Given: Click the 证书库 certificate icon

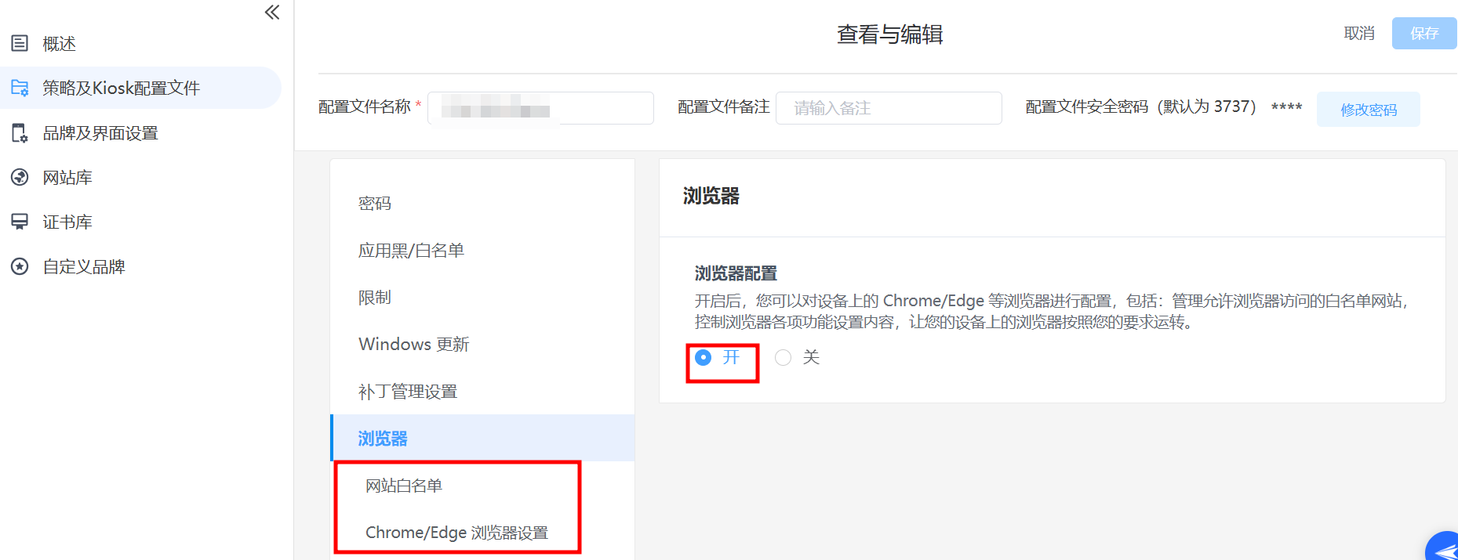Looking at the screenshot, I should [x=20, y=222].
